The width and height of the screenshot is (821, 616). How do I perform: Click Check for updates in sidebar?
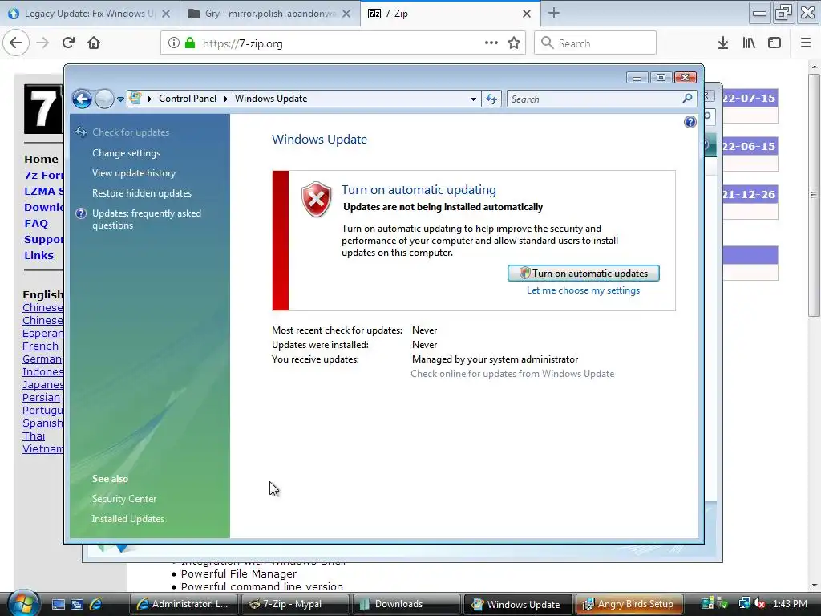(x=131, y=132)
